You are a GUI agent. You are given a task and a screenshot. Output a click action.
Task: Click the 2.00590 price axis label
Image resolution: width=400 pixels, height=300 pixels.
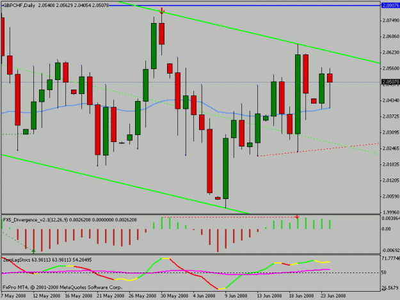391,196
